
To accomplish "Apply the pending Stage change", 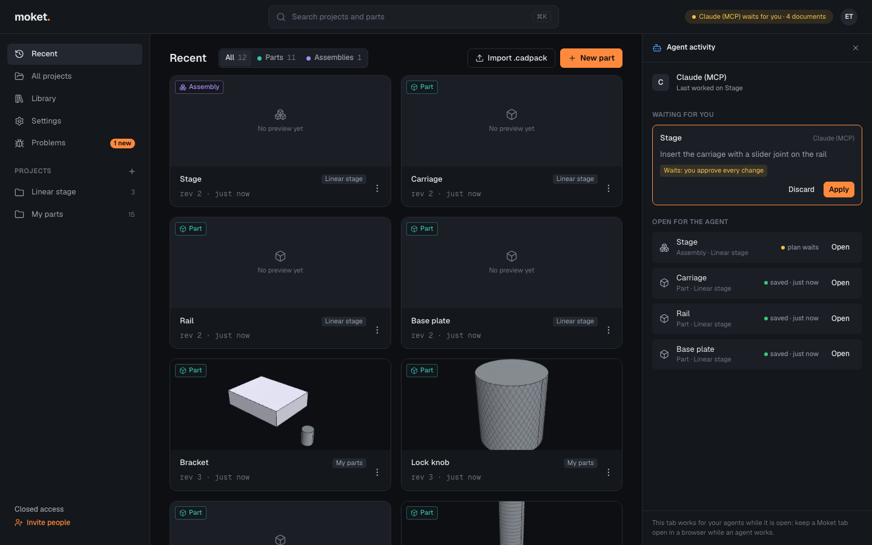I will 839,190.
